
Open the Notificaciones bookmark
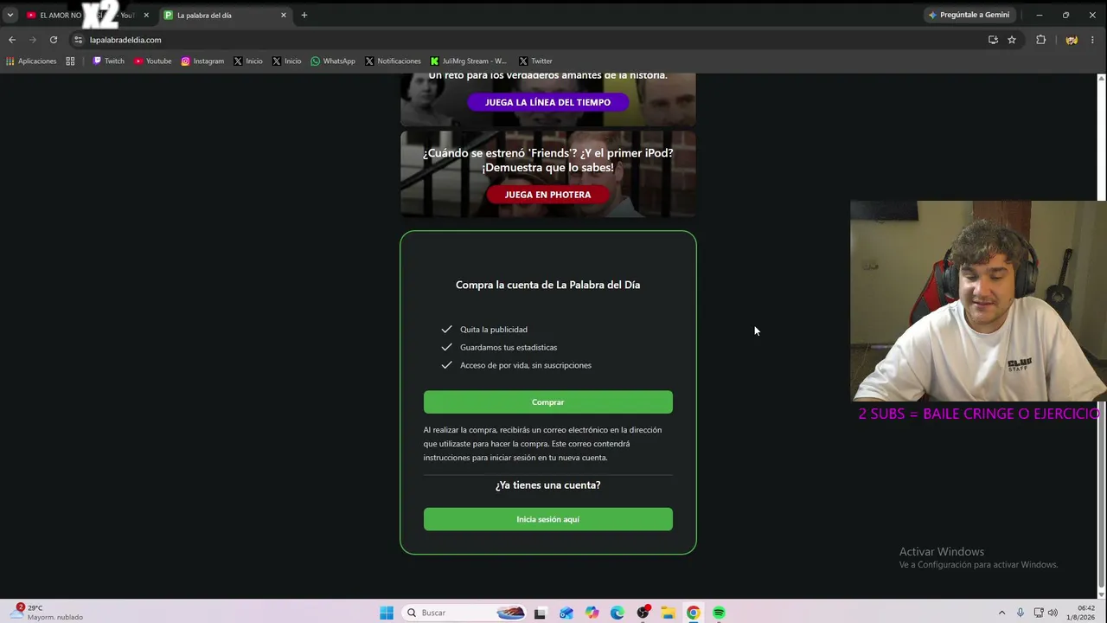[393, 61]
